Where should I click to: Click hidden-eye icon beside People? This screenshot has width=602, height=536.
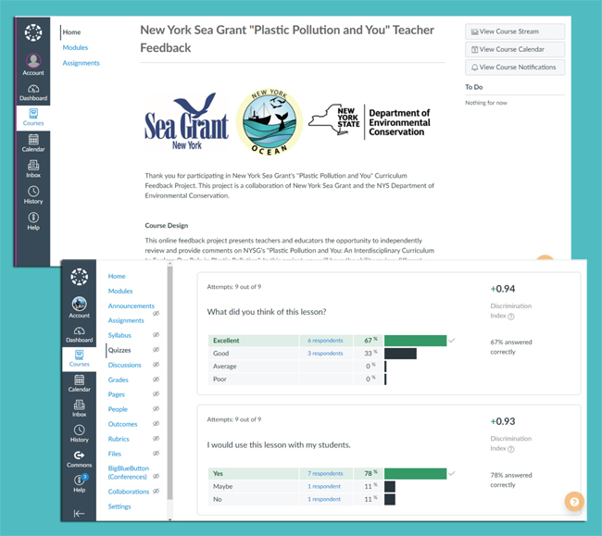tap(156, 408)
